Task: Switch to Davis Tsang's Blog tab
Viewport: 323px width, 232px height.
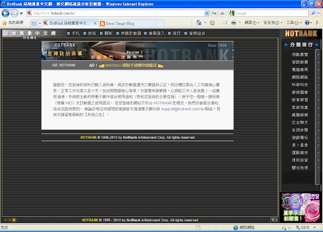Action: (127, 24)
